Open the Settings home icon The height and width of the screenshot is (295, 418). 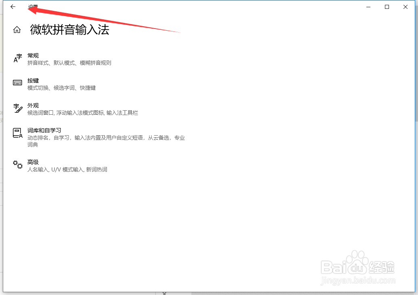tap(17, 29)
